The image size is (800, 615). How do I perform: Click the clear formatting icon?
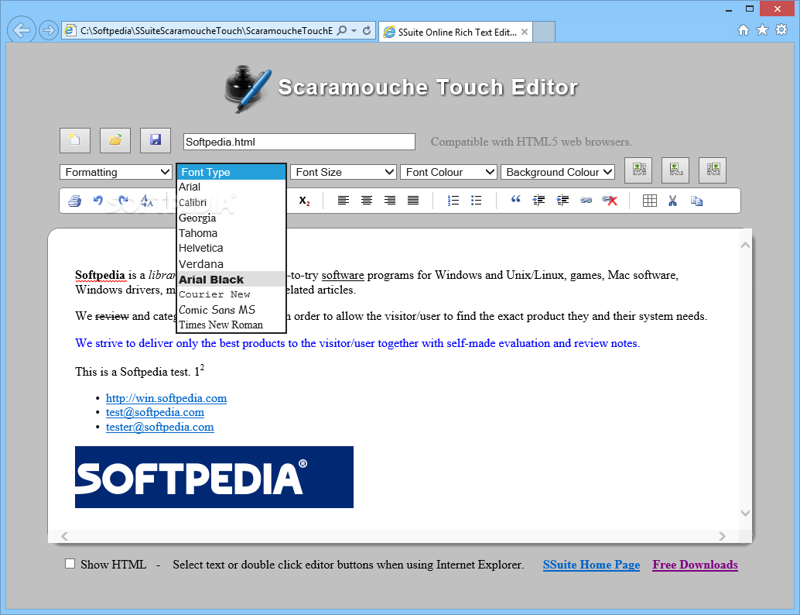click(146, 201)
